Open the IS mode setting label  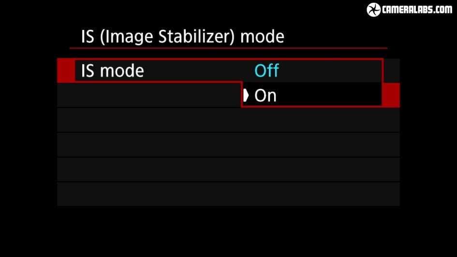click(112, 71)
